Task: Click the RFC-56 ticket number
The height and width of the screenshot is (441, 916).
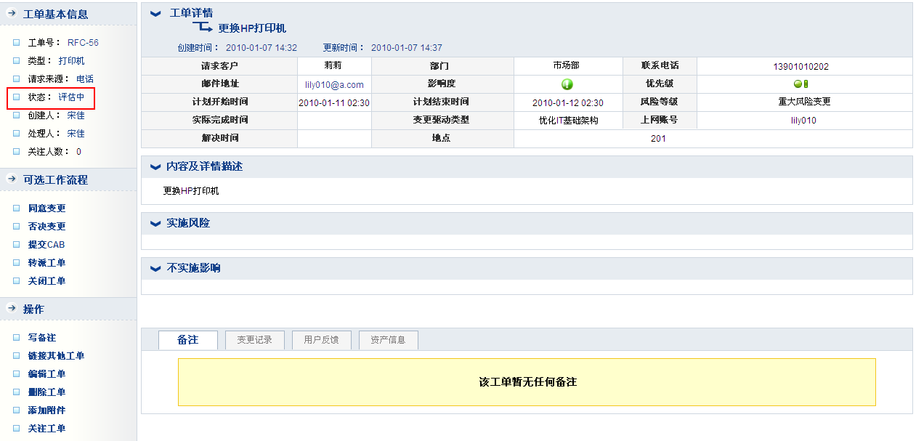Action: (83, 43)
